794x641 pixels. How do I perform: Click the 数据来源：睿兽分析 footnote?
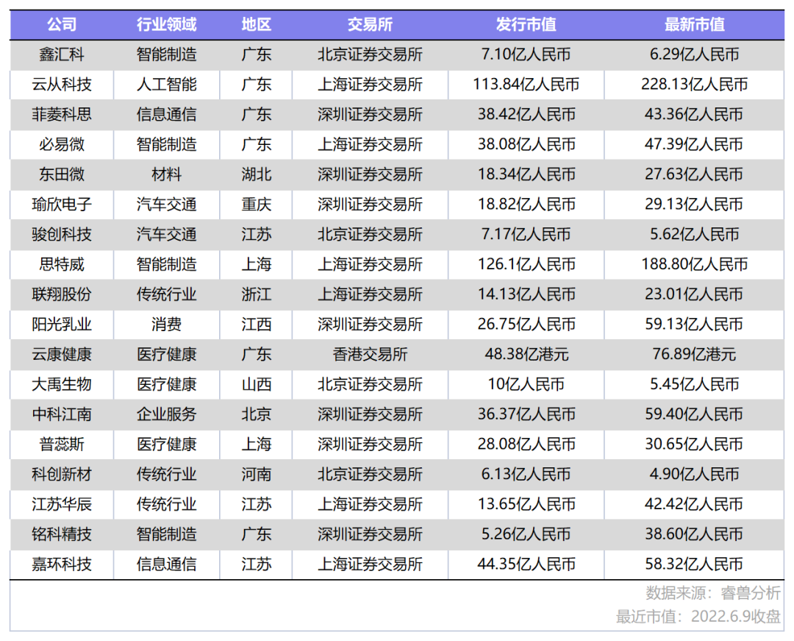pyautogui.click(x=713, y=593)
